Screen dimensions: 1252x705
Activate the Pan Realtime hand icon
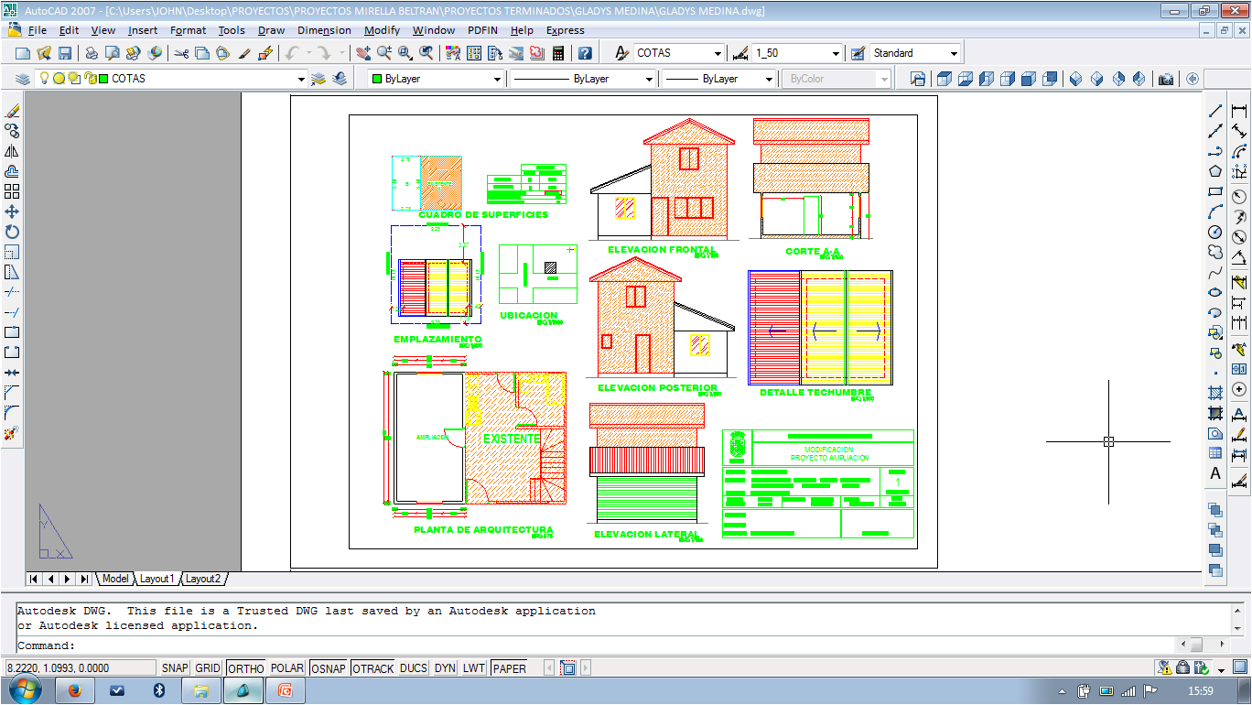[363, 53]
